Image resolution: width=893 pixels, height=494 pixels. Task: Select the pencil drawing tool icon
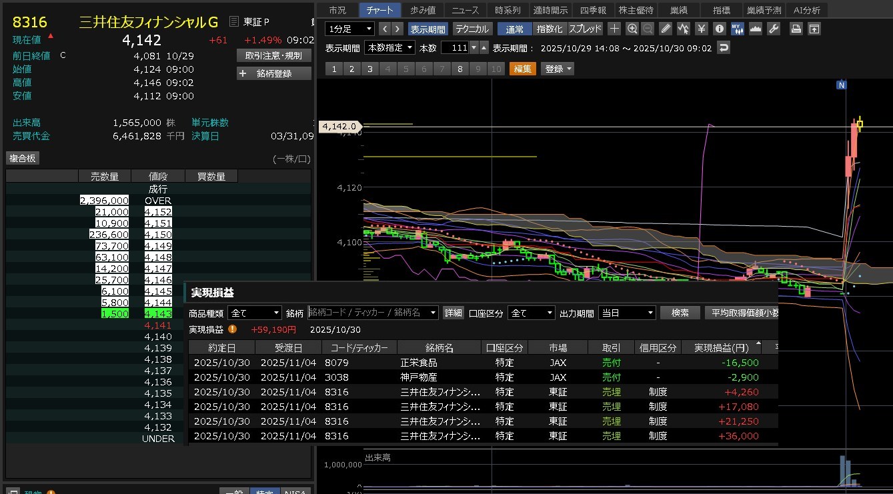[x=666, y=29]
